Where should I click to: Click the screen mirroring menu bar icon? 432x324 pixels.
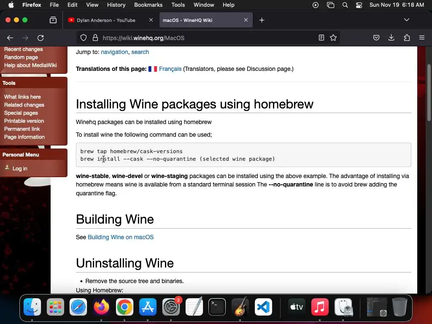point(330,5)
